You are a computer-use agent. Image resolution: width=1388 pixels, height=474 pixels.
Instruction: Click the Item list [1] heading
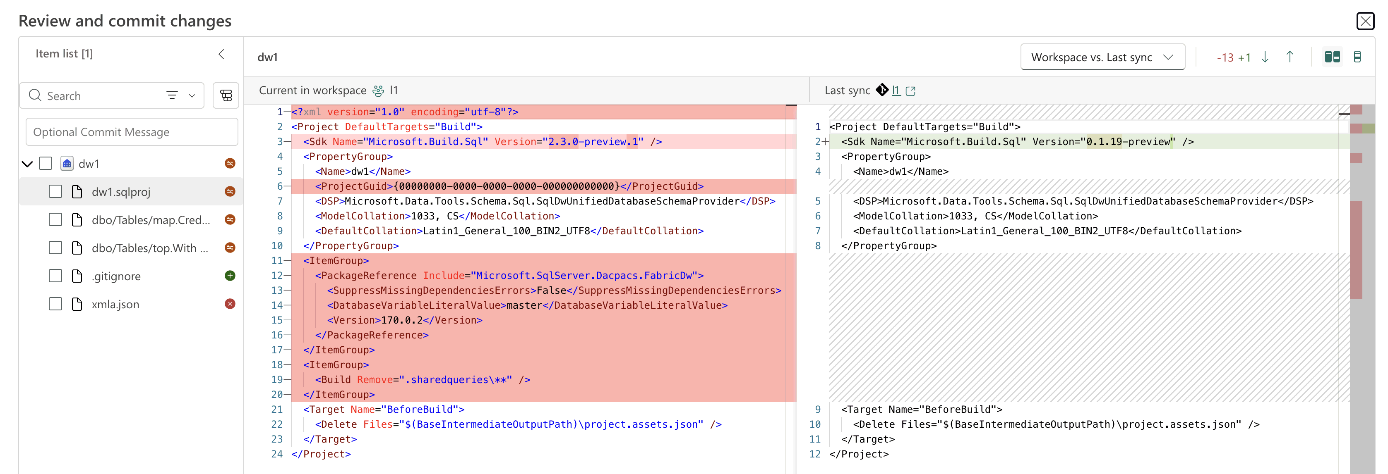tap(64, 54)
